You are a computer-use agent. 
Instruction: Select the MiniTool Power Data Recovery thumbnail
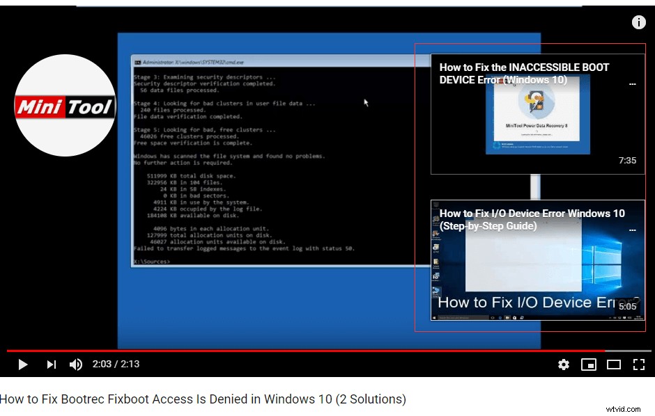(537, 118)
